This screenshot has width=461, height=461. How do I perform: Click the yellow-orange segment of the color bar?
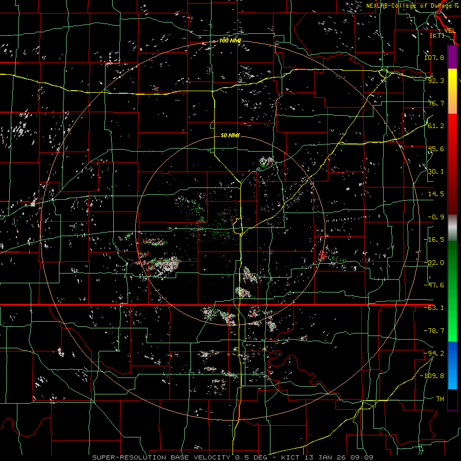tap(452, 91)
